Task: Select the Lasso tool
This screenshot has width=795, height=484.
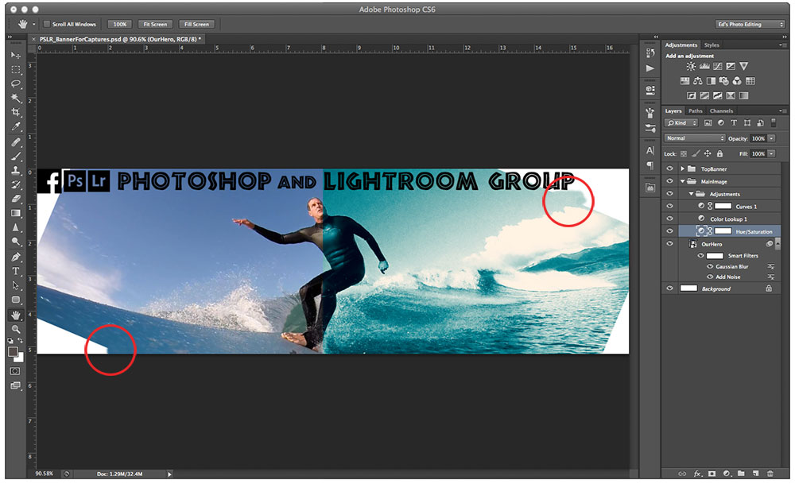Action: click(x=16, y=83)
